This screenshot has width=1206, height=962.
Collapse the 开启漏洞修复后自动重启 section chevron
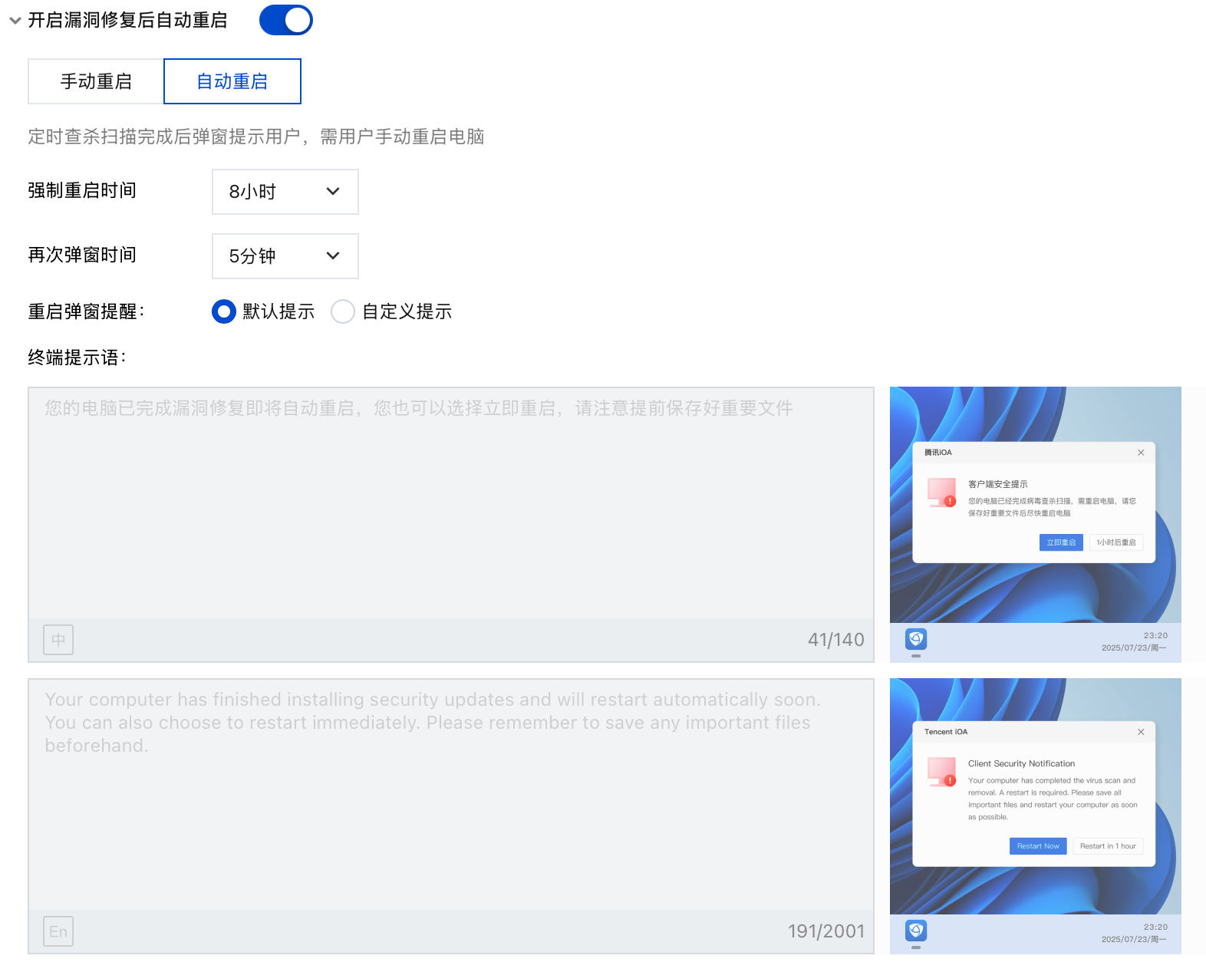click(15, 21)
